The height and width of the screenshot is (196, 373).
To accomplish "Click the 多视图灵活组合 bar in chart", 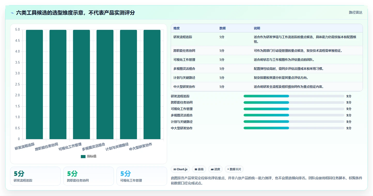I will coord(105,84).
